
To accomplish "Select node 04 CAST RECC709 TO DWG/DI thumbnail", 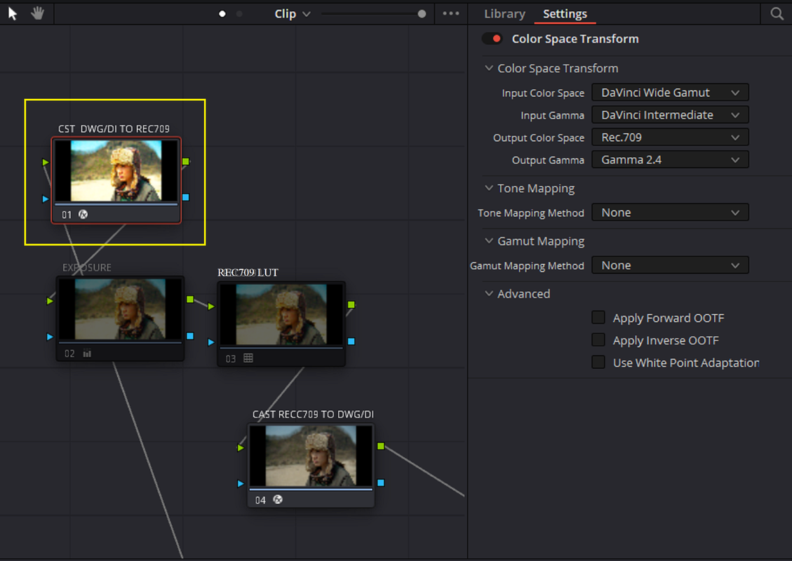I will 311,456.
